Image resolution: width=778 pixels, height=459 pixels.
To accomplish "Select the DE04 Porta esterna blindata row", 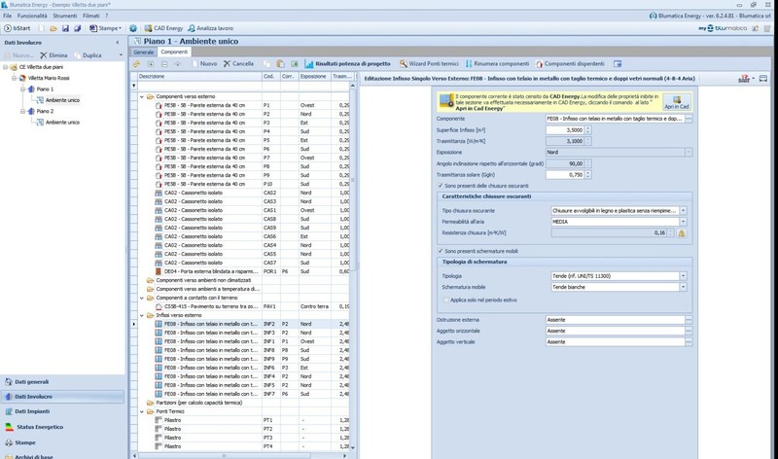I will 243,272.
